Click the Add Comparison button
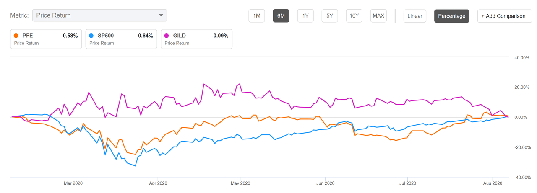The image size is (537, 193). coord(503,16)
